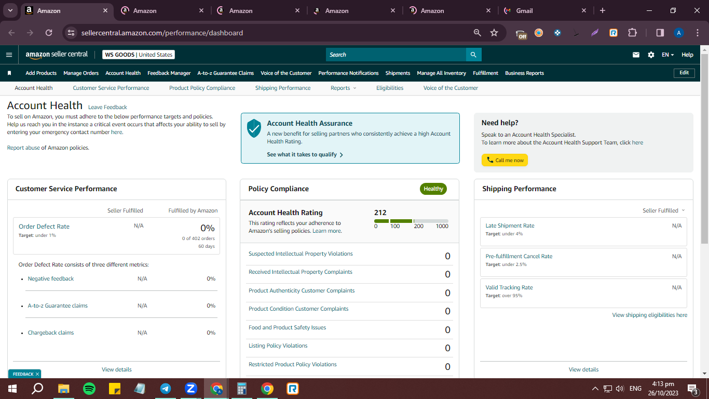This screenshot has height=399, width=709.
Task: Click the zoom magnifier icon in the address bar
Action: click(478, 33)
